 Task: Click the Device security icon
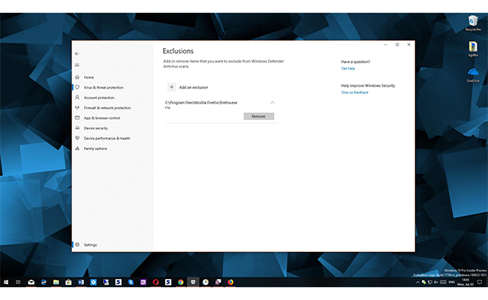77,128
